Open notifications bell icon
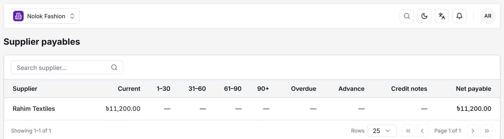 pos(459,16)
